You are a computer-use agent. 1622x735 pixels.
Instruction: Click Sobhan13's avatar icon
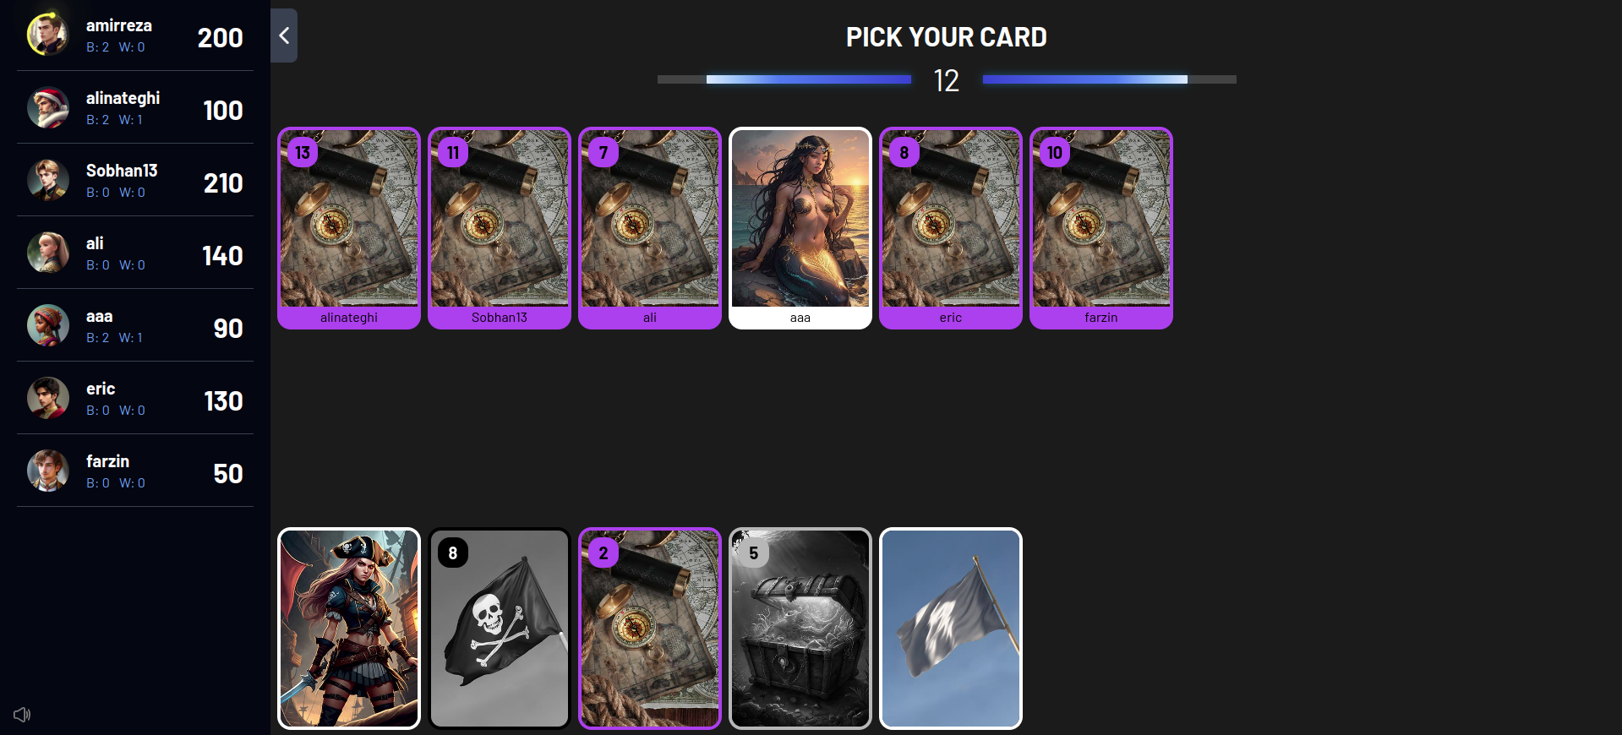click(x=47, y=180)
